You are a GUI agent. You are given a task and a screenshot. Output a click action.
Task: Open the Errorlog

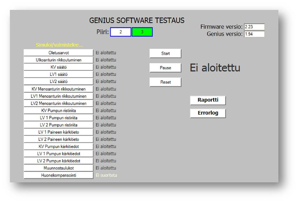(208, 113)
